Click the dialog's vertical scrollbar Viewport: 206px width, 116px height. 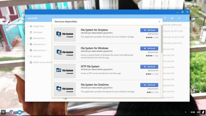(x=162, y=39)
